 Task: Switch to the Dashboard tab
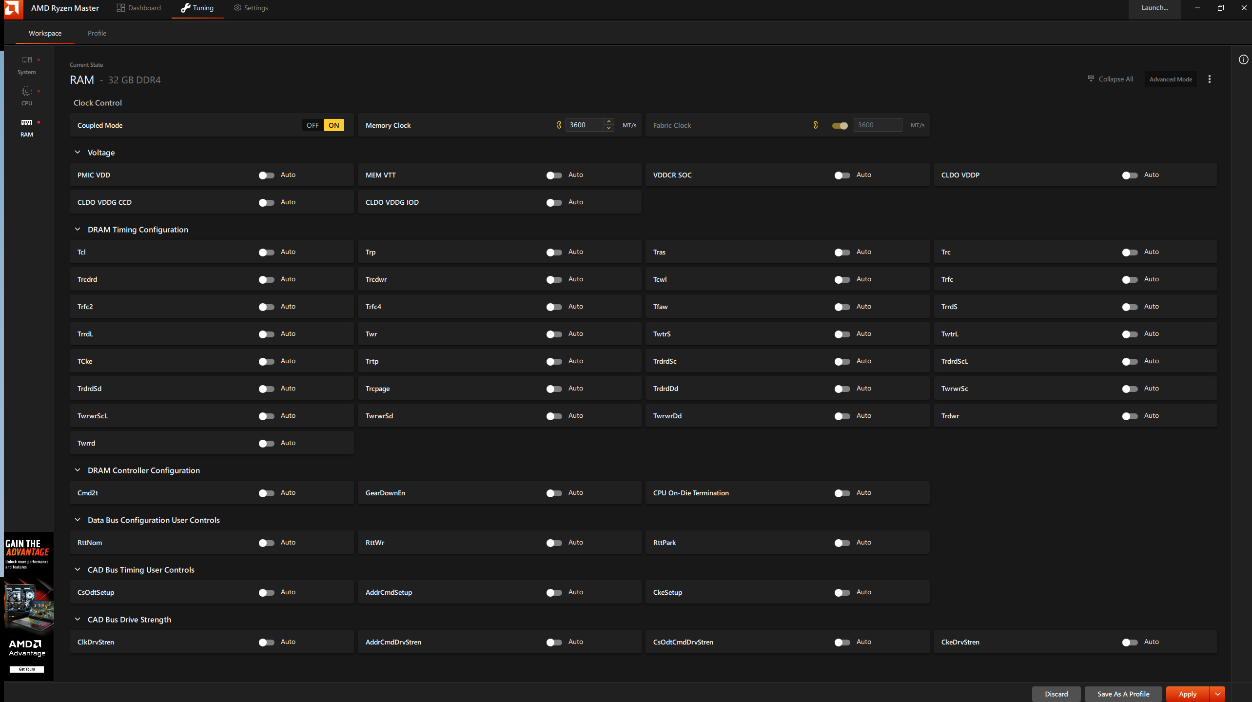[138, 8]
